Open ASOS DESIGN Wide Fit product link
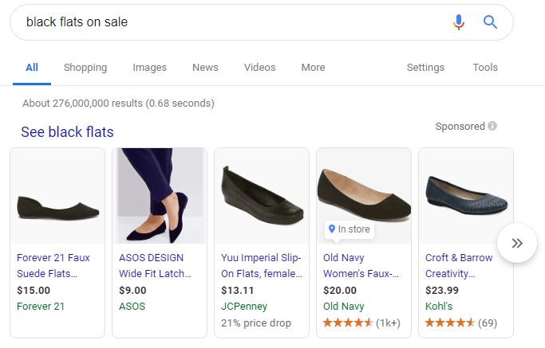Image resolution: width=545 pixels, height=348 pixels. (155, 265)
